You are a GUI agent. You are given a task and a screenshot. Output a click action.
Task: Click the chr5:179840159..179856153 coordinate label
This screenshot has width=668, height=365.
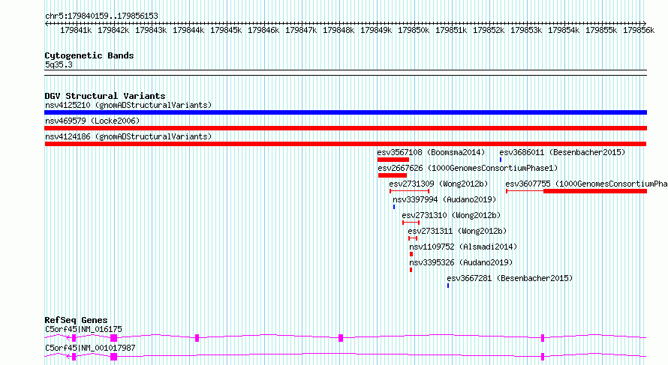[101, 16]
